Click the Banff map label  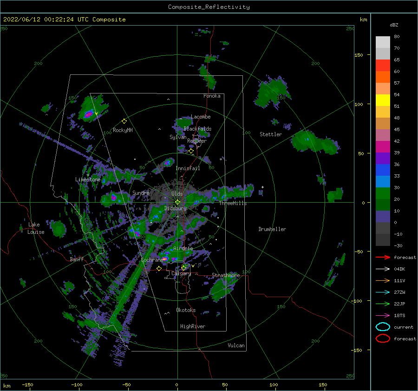[x=77, y=259]
